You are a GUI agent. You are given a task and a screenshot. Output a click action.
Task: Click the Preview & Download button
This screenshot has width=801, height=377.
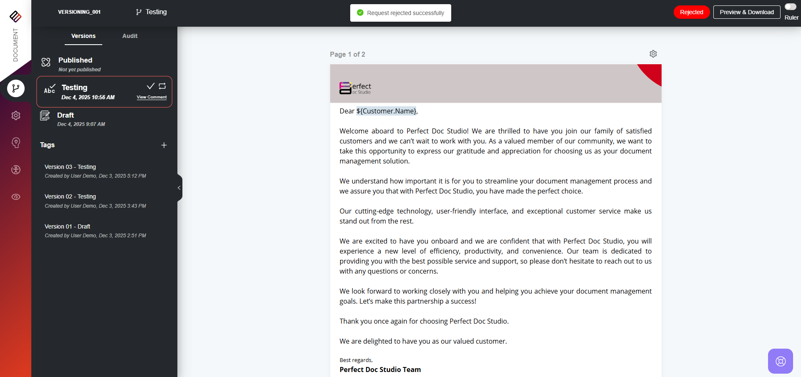(746, 12)
